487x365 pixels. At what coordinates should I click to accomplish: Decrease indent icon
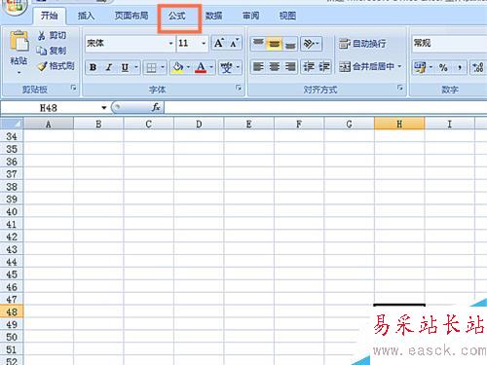point(309,67)
